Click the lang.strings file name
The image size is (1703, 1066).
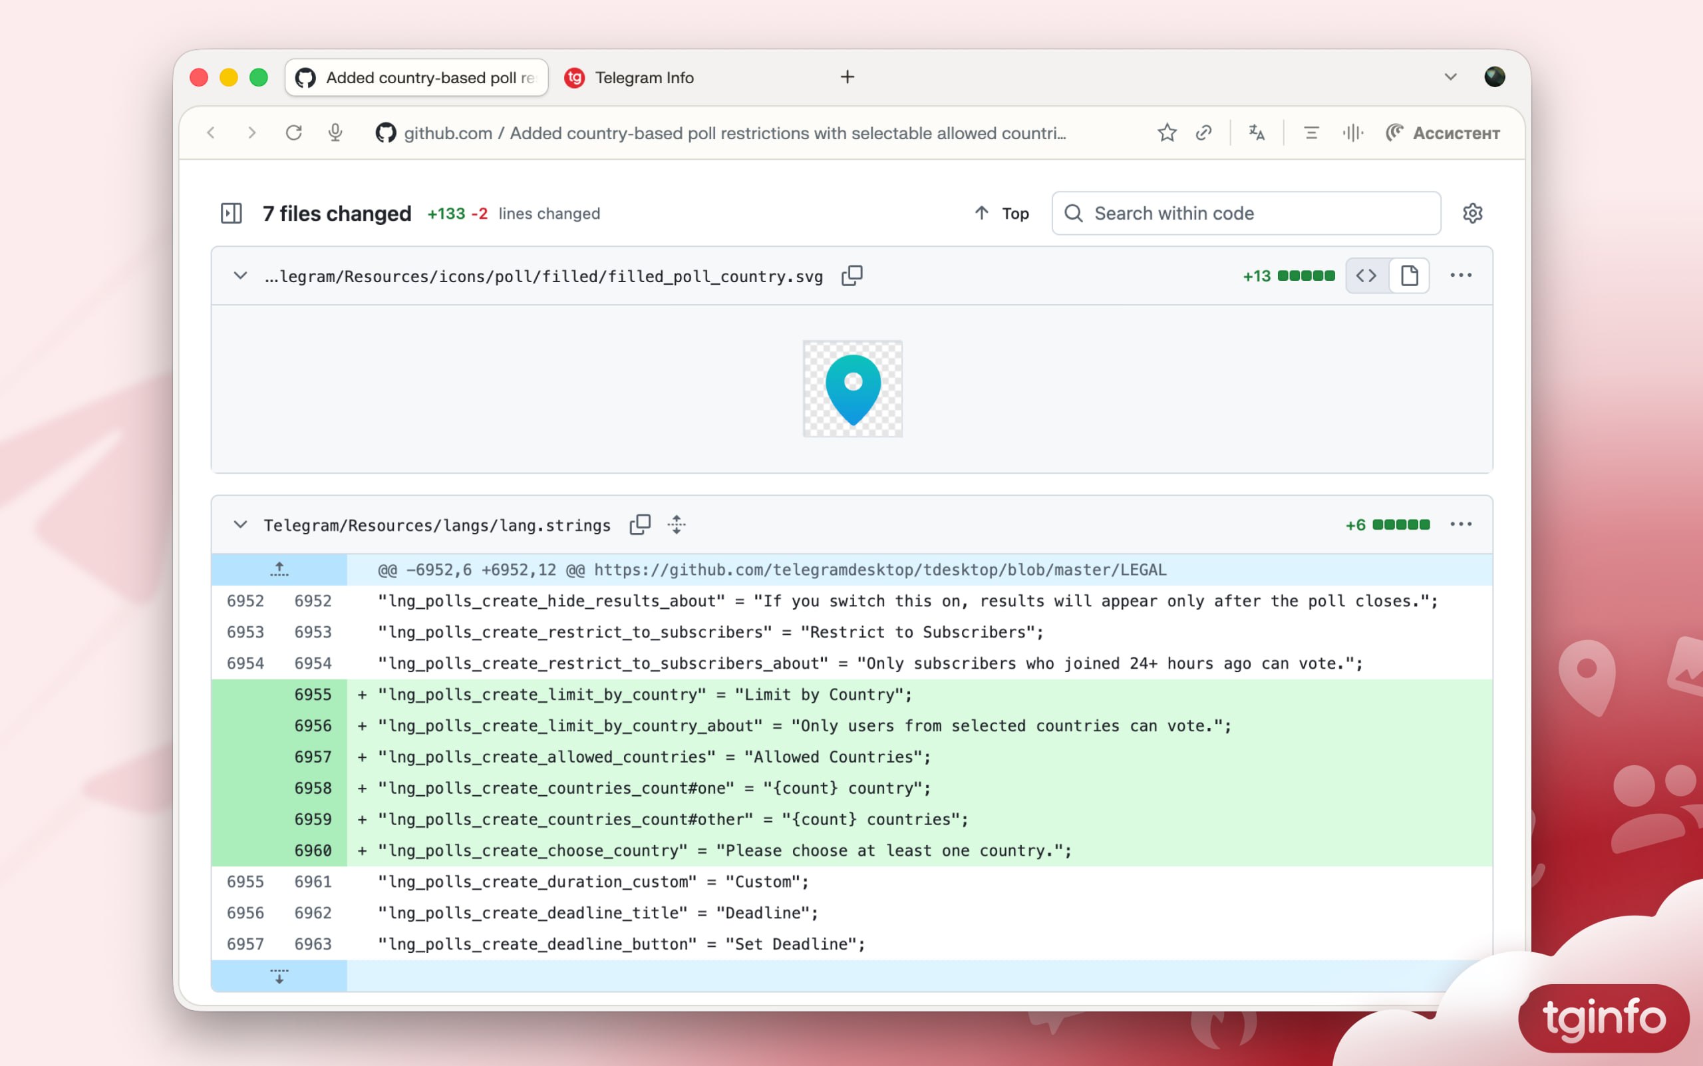(437, 525)
